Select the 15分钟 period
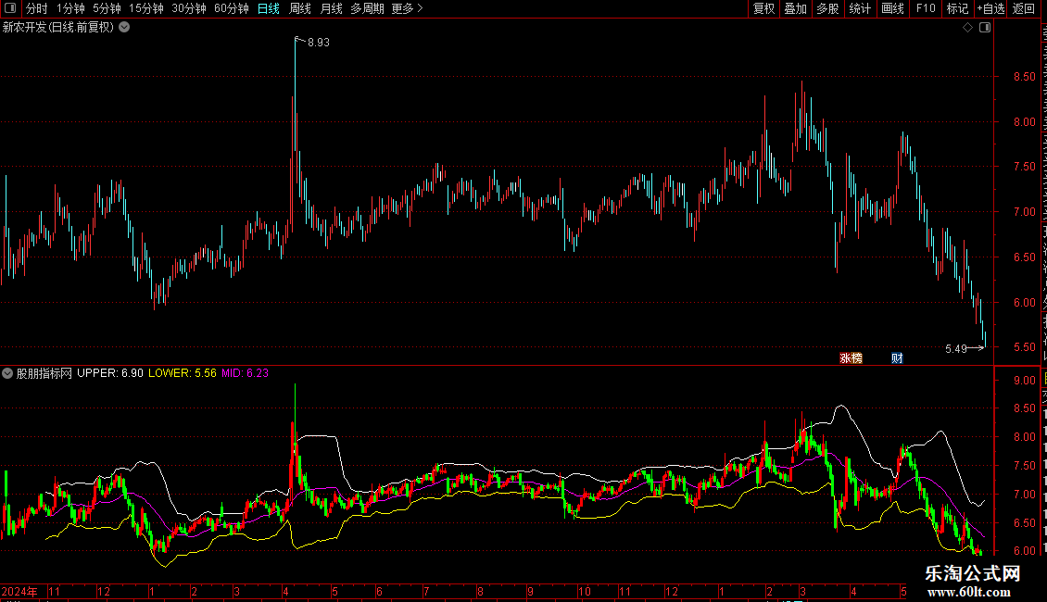 pyautogui.click(x=146, y=8)
